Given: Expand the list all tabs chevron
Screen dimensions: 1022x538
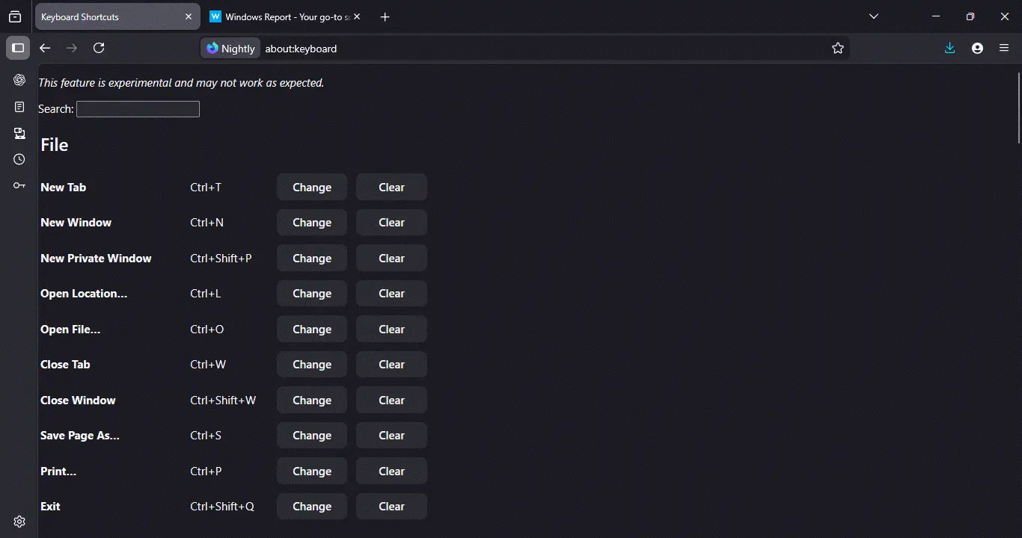Looking at the screenshot, I should (x=874, y=16).
